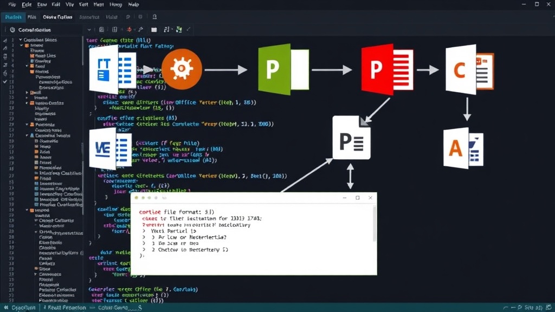Click the red P PowerPoint file icon

click(x=387, y=69)
